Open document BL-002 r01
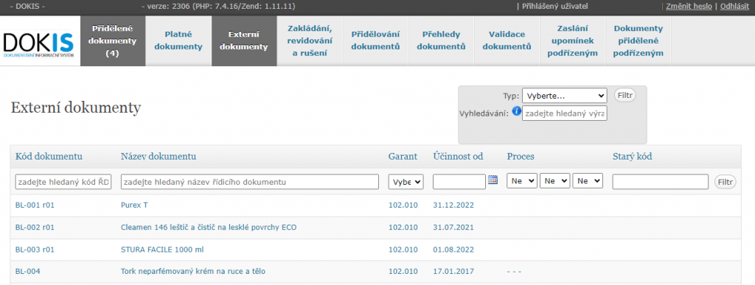This screenshot has width=755, height=285. click(x=35, y=228)
